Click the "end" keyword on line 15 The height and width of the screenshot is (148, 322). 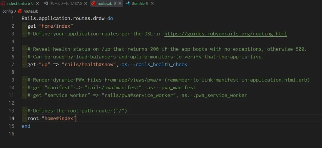coord(26,126)
